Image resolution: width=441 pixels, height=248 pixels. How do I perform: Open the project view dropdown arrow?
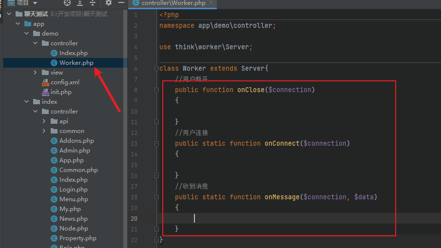coord(35,3)
